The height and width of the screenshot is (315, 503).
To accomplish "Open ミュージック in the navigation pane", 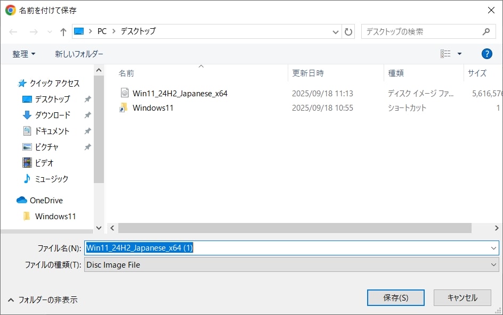I will (x=51, y=179).
